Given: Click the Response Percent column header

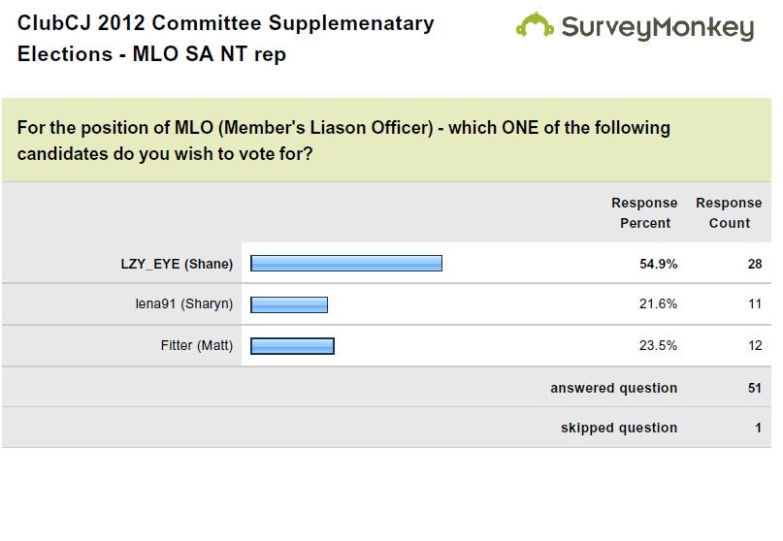Looking at the screenshot, I should (644, 213).
